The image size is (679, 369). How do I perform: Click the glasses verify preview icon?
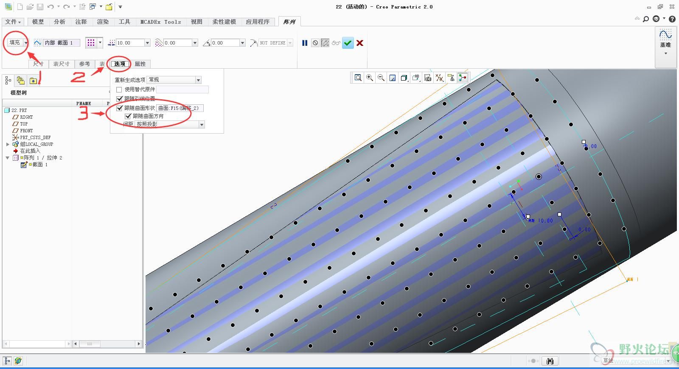[336, 43]
